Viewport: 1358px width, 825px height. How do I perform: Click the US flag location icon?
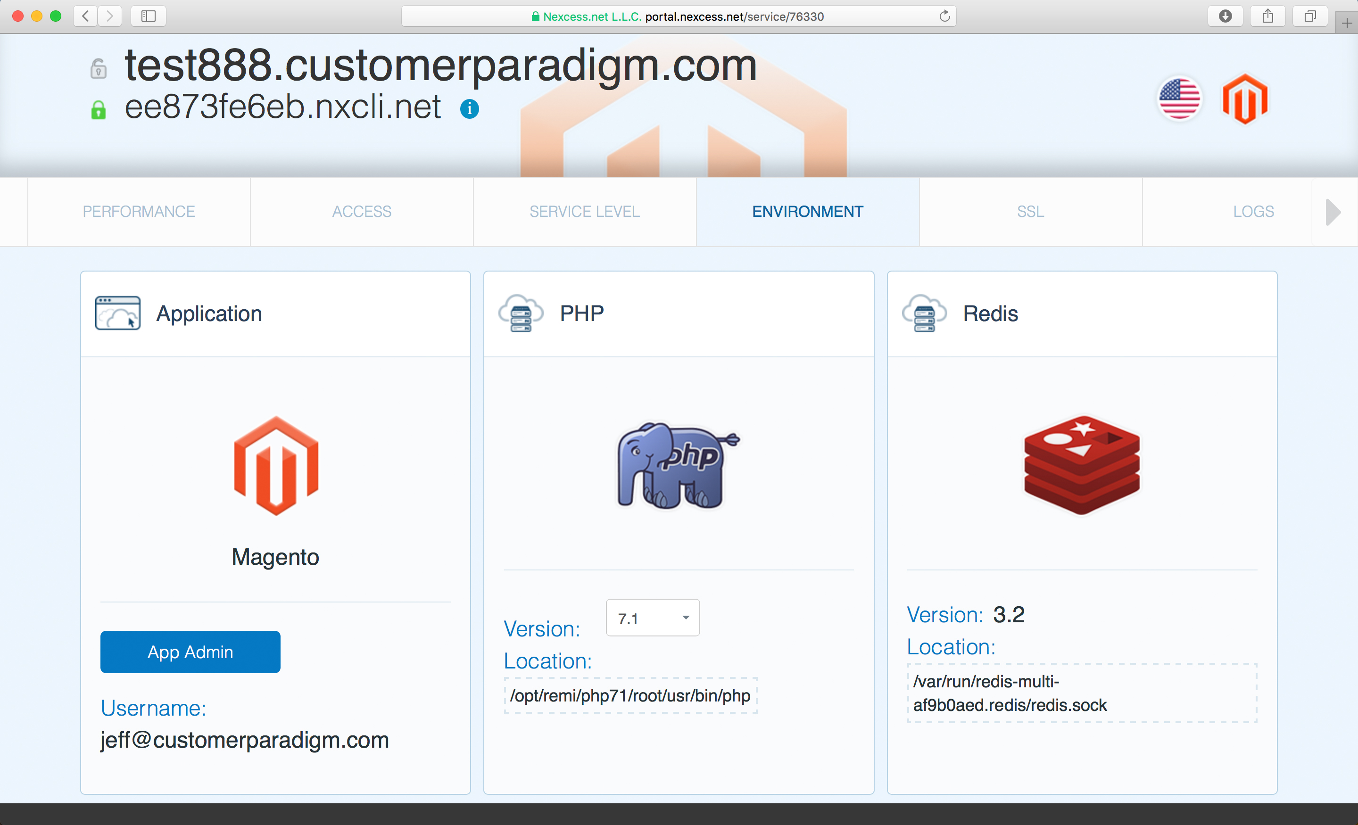[1179, 99]
